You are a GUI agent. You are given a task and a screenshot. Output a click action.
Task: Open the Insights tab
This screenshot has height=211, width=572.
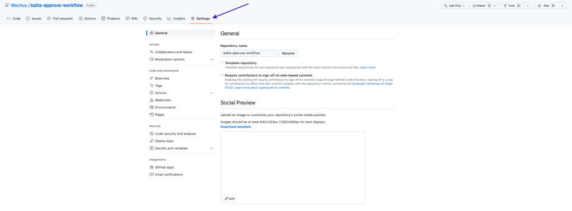click(176, 18)
